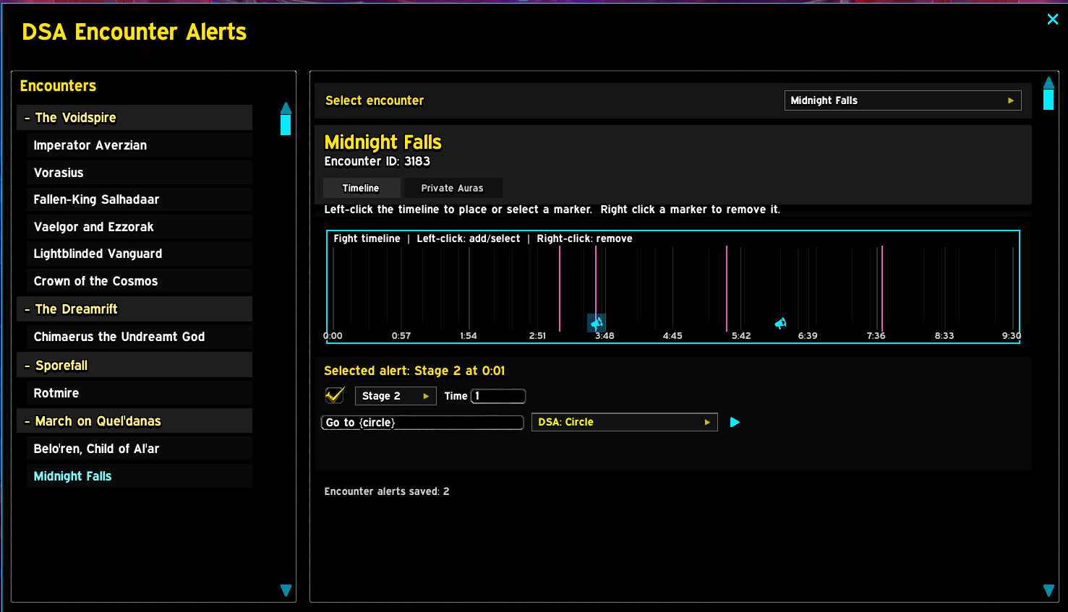Click the Go to {circle} text field
This screenshot has width=1068, height=612.
click(x=422, y=423)
